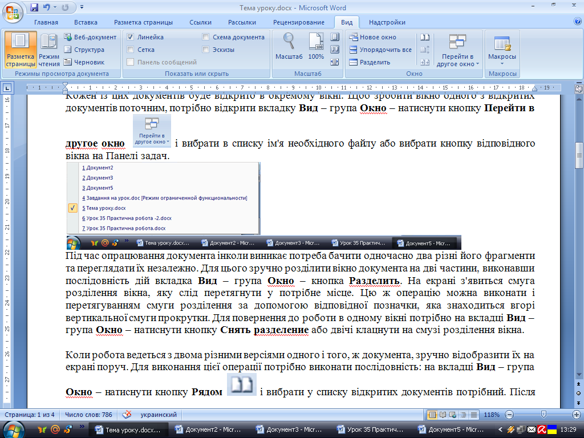Click zoom out minus button
584x438 pixels.
click(509, 415)
